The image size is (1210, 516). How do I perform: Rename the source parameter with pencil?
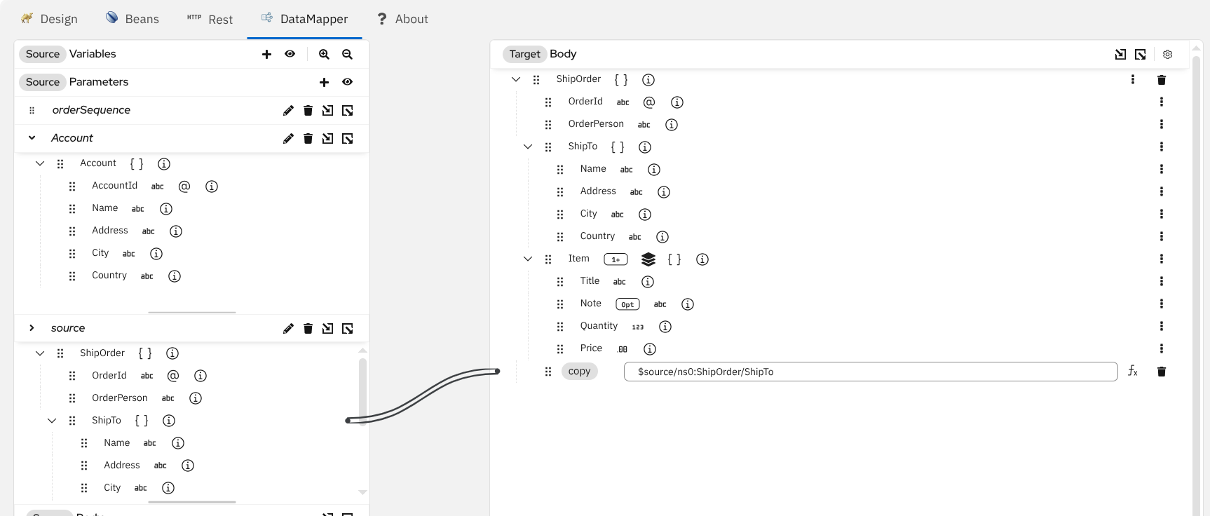[x=288, y=328]
